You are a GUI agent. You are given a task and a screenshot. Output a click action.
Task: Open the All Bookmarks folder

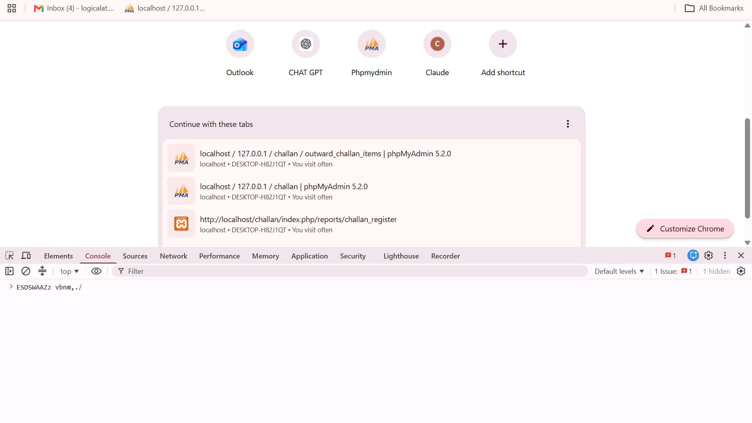pos(714,8)
